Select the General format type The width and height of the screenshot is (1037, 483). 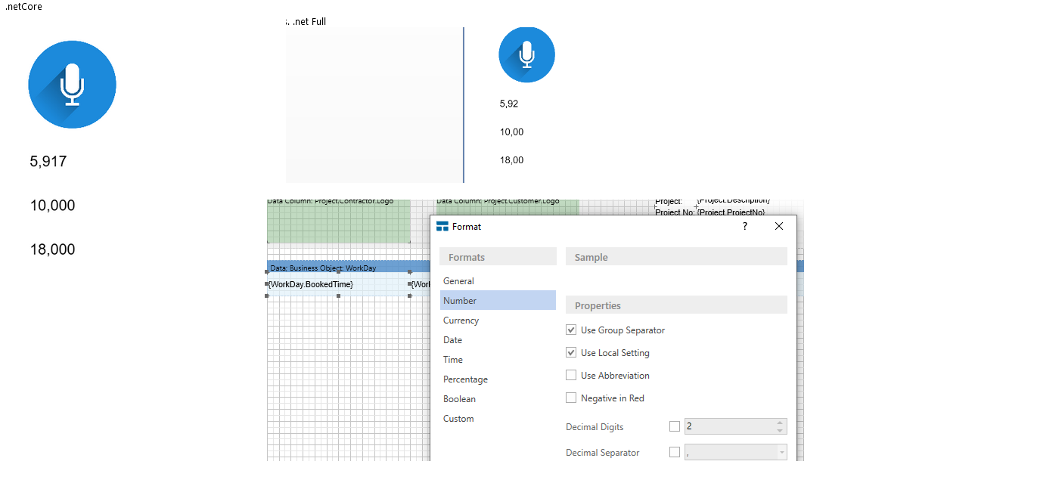pos(458,281)
